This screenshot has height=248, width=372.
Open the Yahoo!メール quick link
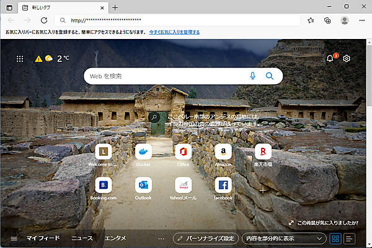pos(183,189)
